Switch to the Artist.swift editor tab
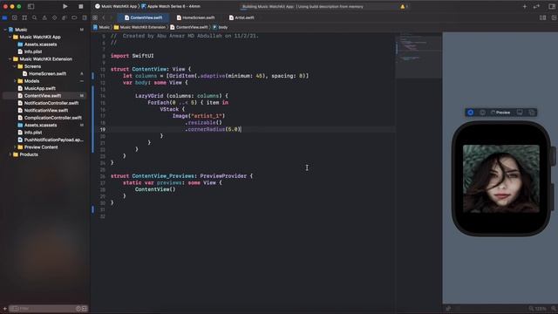 (242, 17)
